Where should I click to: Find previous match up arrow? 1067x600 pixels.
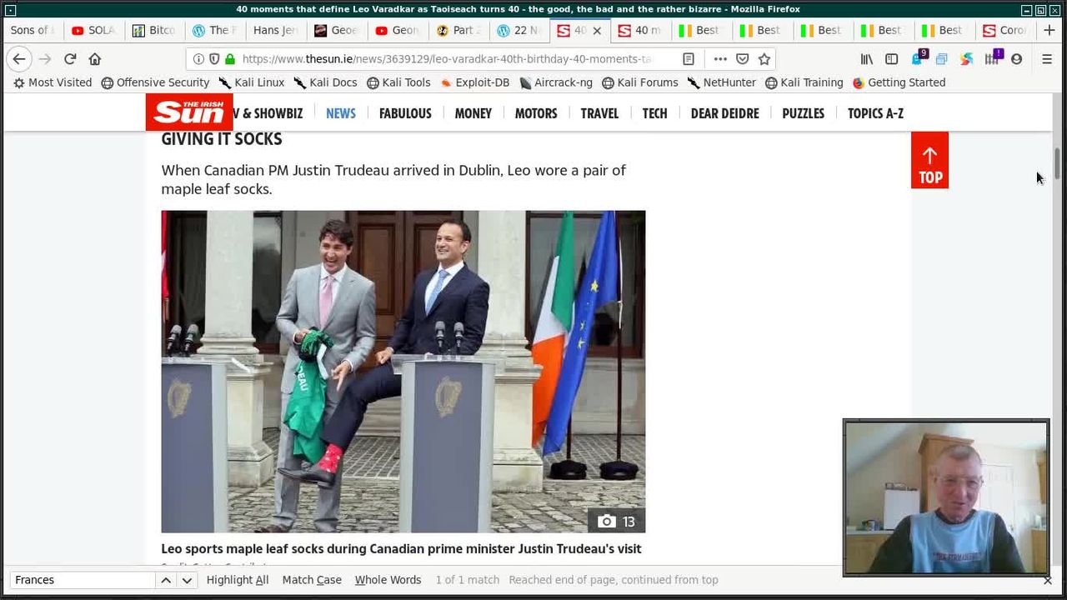tap(166, 580)
